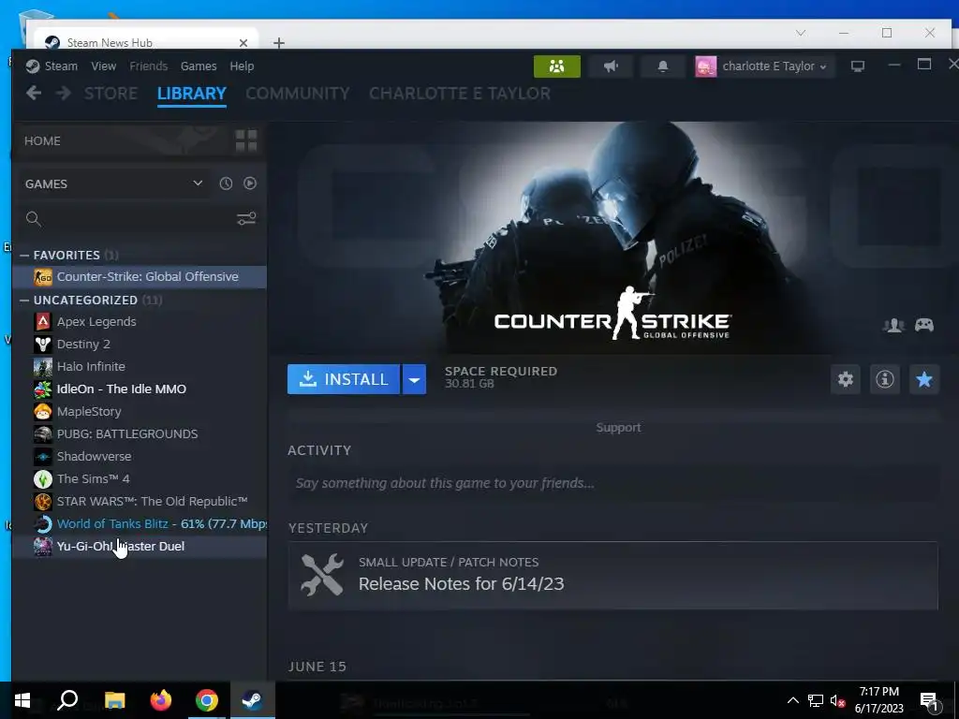Screen dimensions: 959x719
Task: Select Halo Infinite in library
Action: coord(140,366)
